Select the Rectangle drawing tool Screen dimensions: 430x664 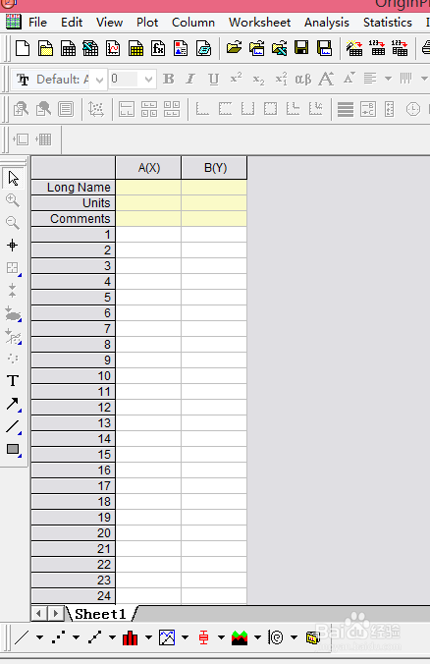pos(13,449)
